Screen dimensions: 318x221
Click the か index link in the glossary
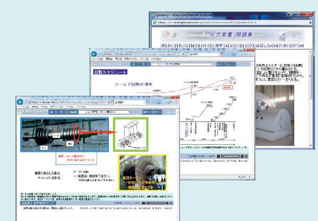click(x=170, y=46)
